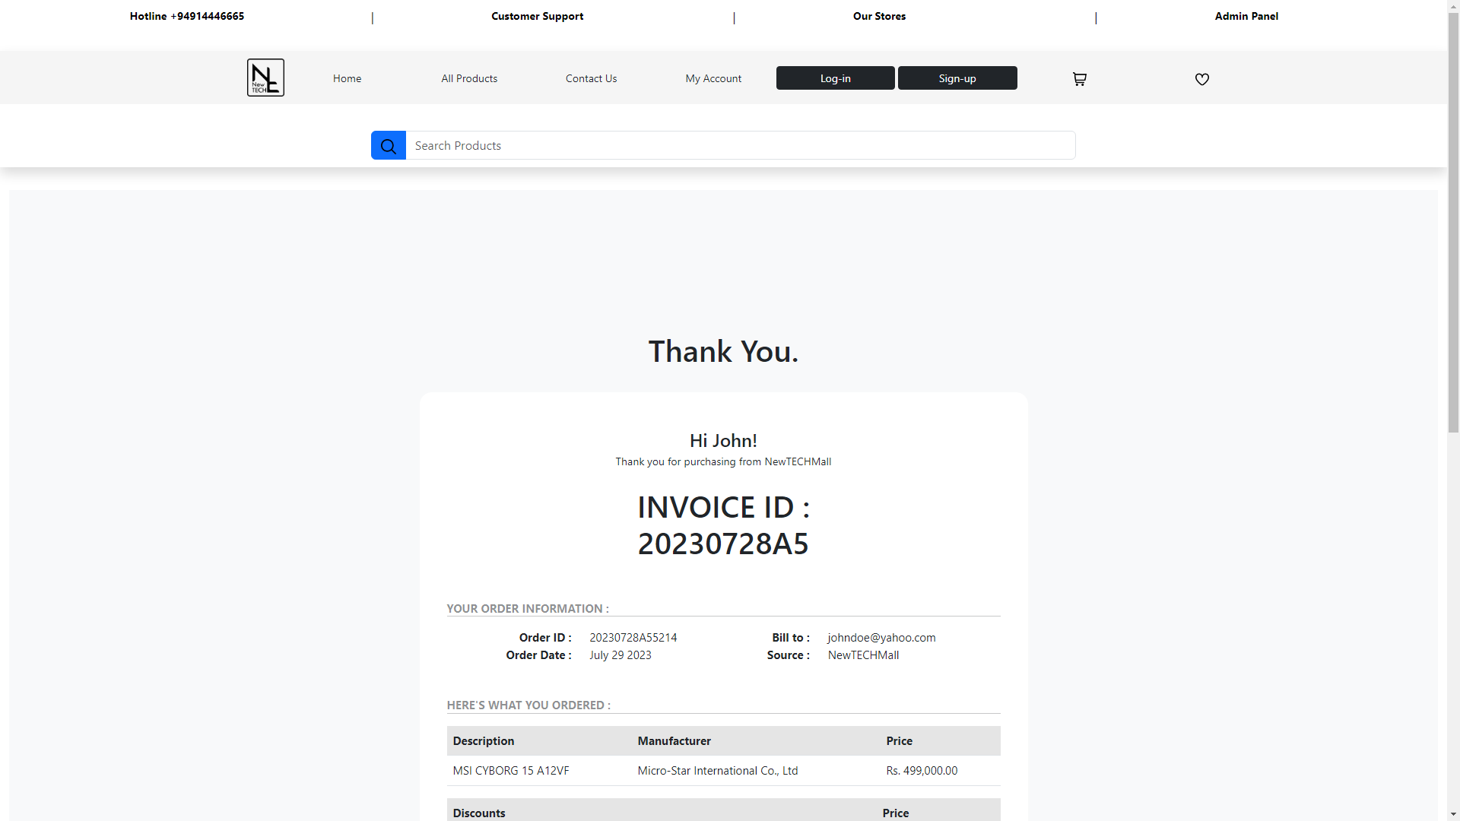Click the Sign-up button
The image size is (1460, 821).
[957, 78]
